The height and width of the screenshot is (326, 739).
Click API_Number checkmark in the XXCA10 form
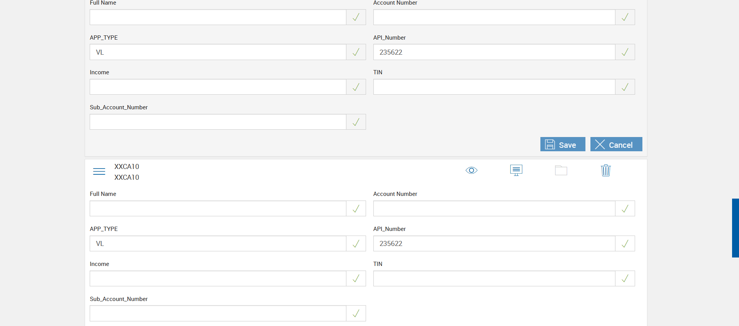(625, 244)
